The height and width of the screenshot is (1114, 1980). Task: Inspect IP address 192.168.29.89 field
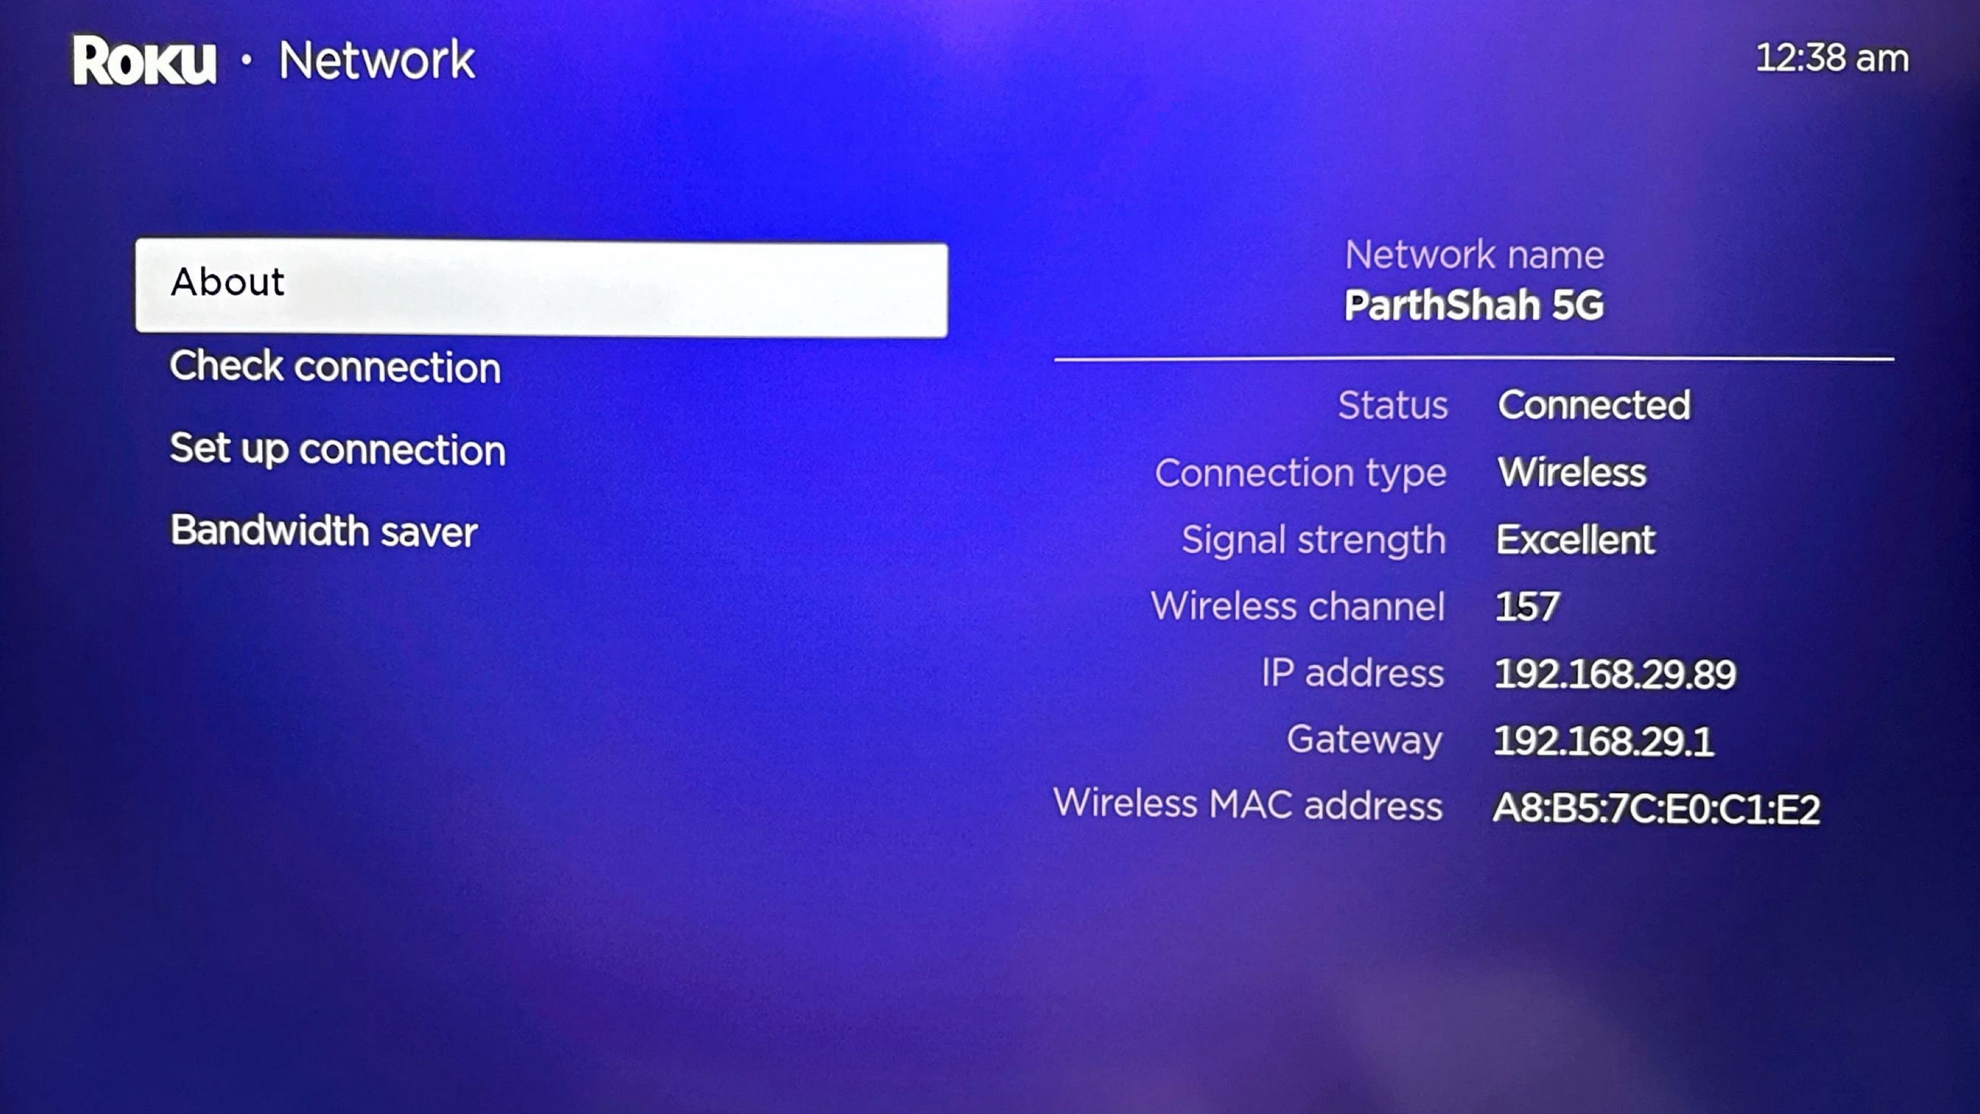(1613, 673)
